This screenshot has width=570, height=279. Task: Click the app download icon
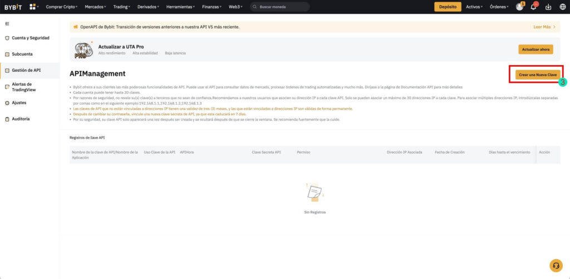point(548,7)
